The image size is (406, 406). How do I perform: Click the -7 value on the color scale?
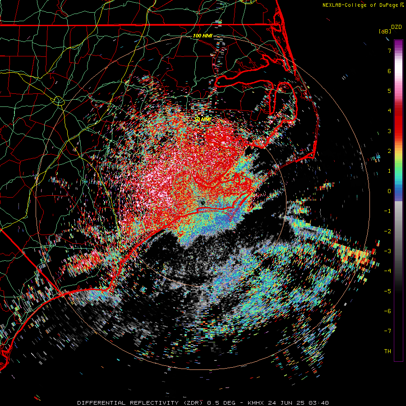[x=388, y=331]
